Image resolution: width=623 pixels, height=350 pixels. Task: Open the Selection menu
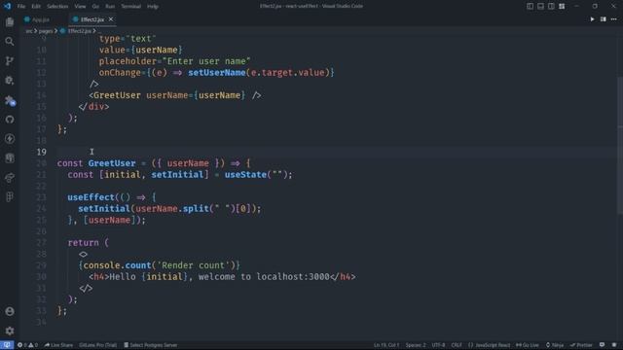point(57,7)
